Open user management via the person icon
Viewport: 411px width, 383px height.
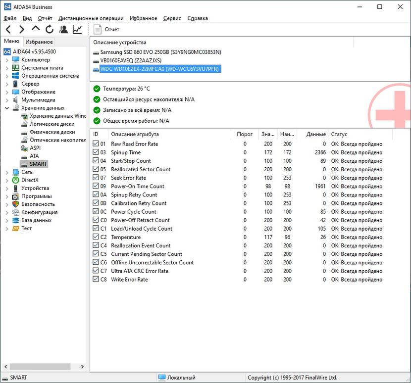pos(63,29)
